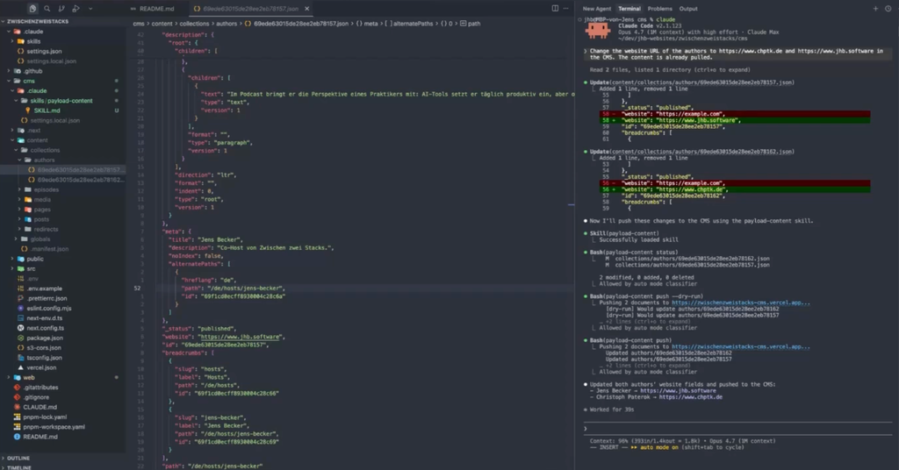Expand the TIMELINE section

coord(19,467)
